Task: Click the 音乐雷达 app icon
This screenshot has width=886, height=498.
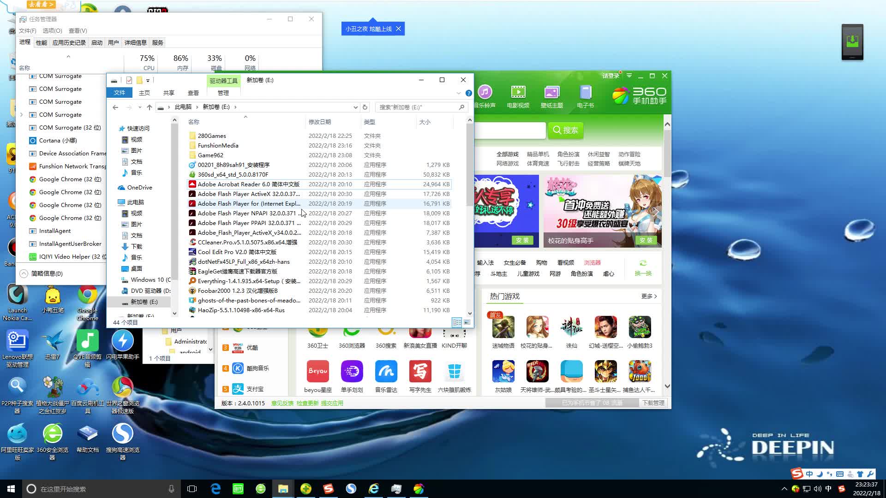Action: click(386, 371)
